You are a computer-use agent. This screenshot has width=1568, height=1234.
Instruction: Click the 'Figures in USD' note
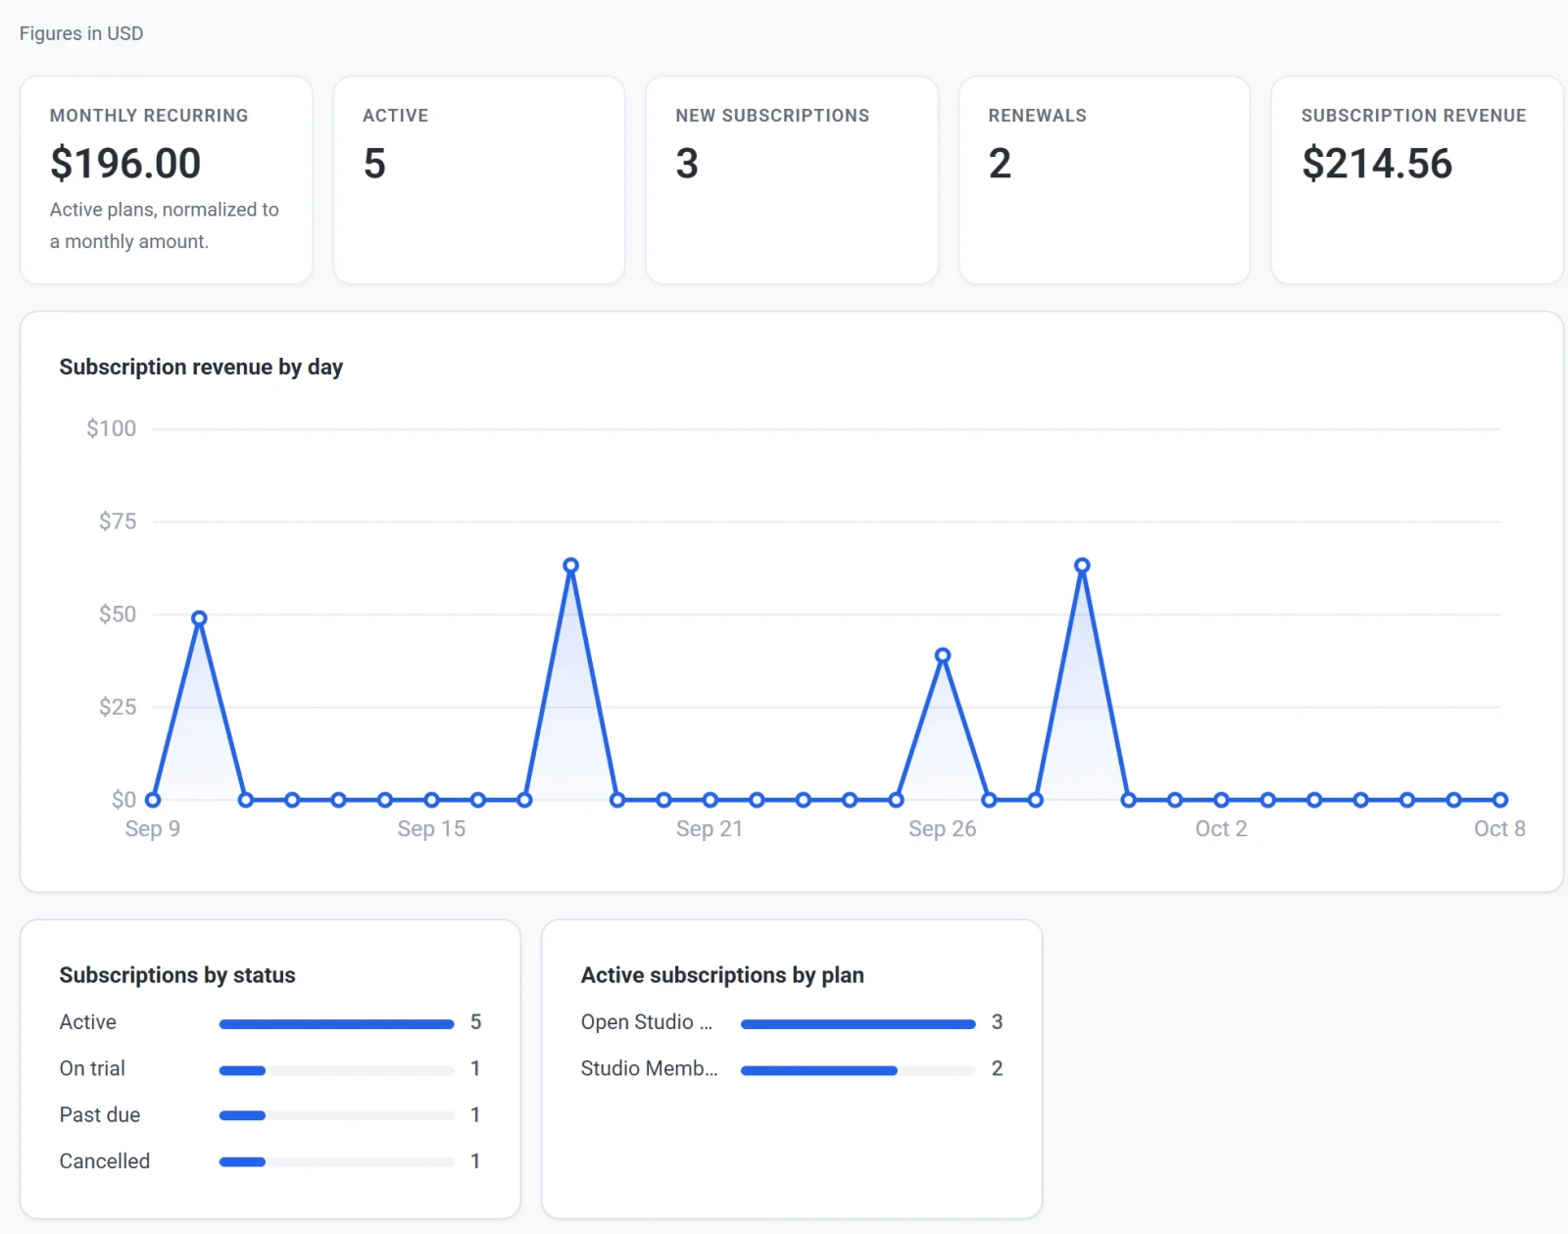[81, 33]
